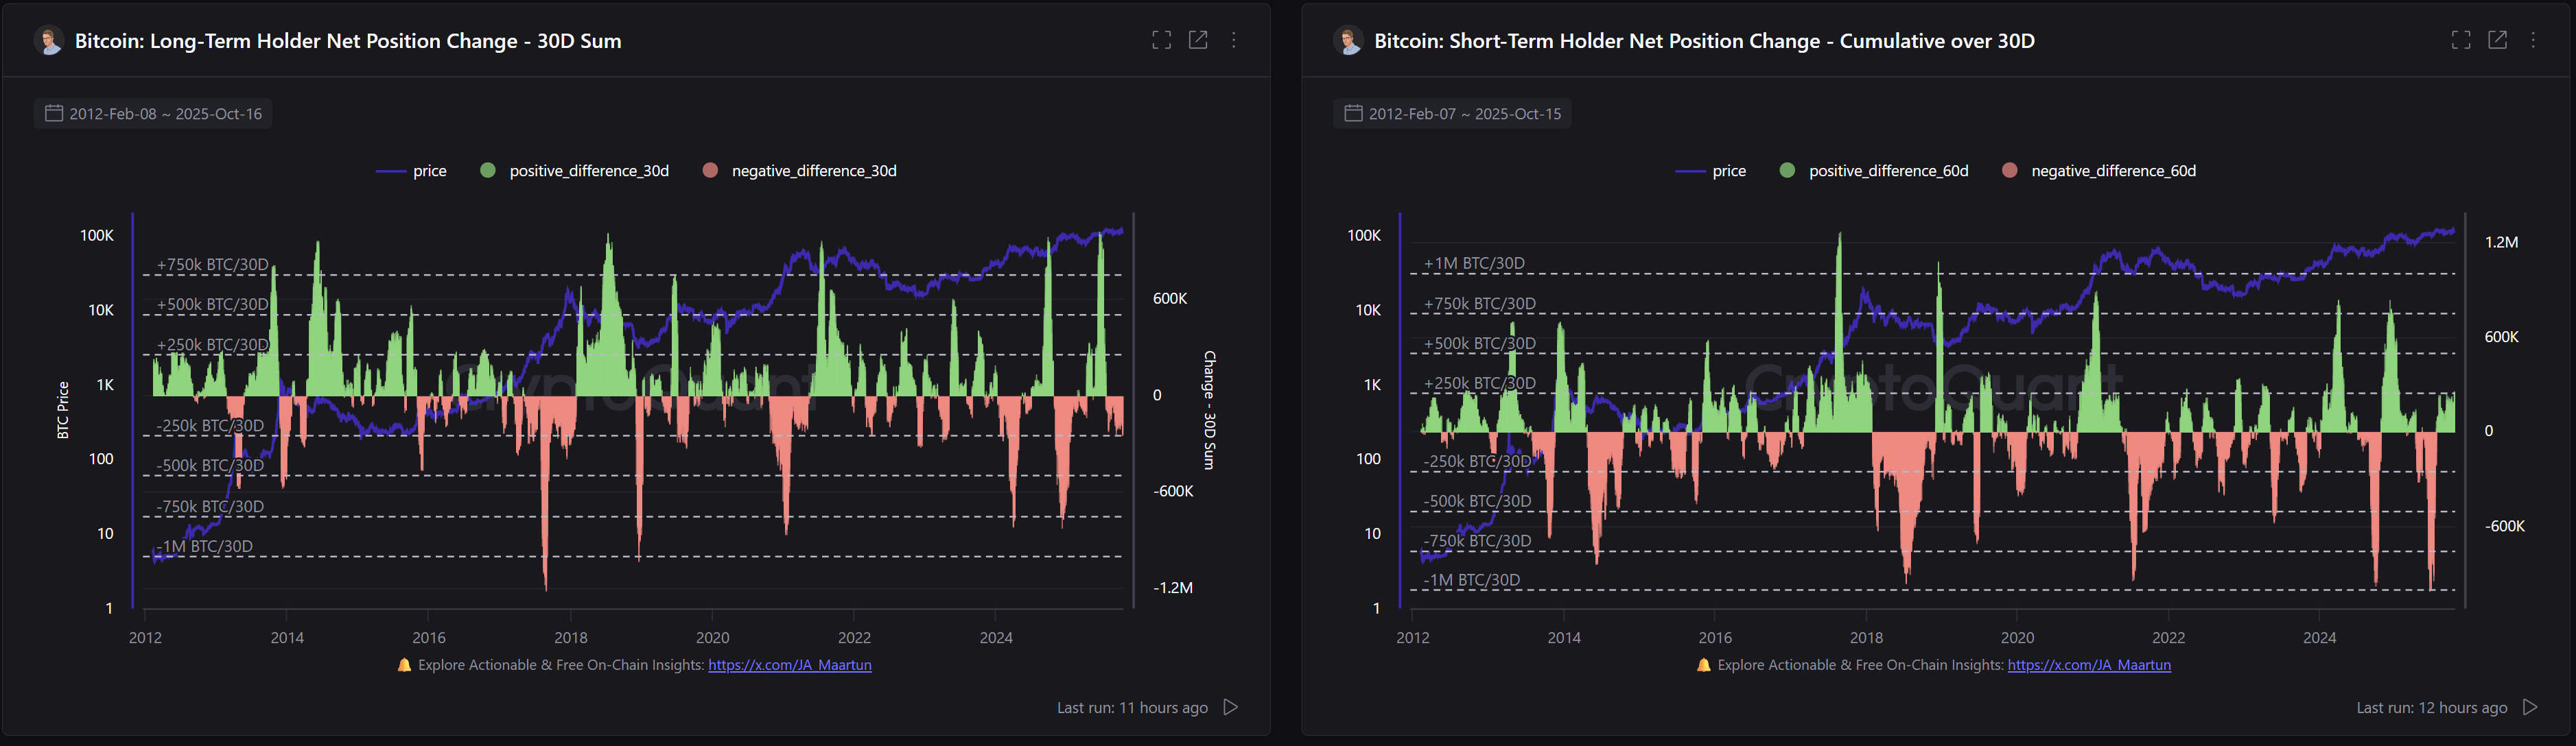Open three-dot menu on Short-Term Holder chart
The height and width of the screenshot is (746, 2576).
click(2533, 40)
